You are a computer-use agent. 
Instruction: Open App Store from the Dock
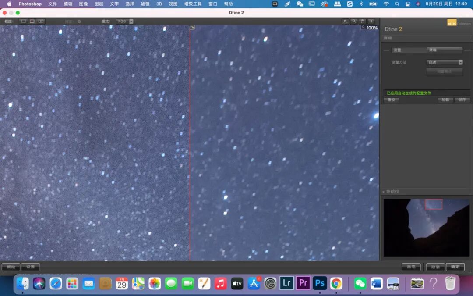(254, 283)
